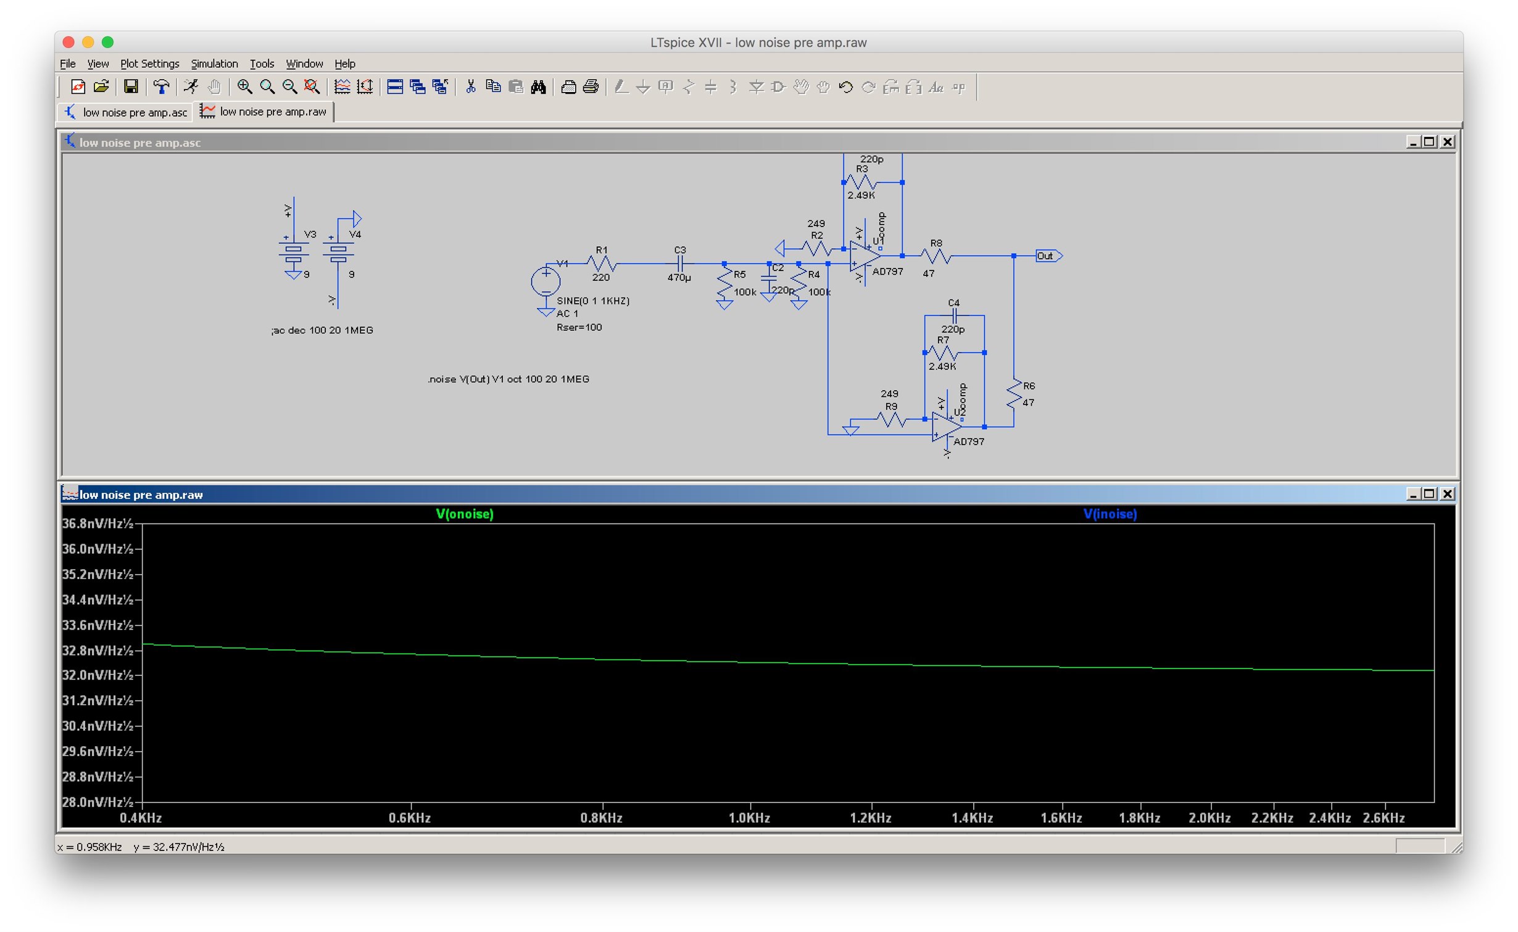
Task: Click the ;ac dec 100 20 1MEG comment
Action: [322, 330]
